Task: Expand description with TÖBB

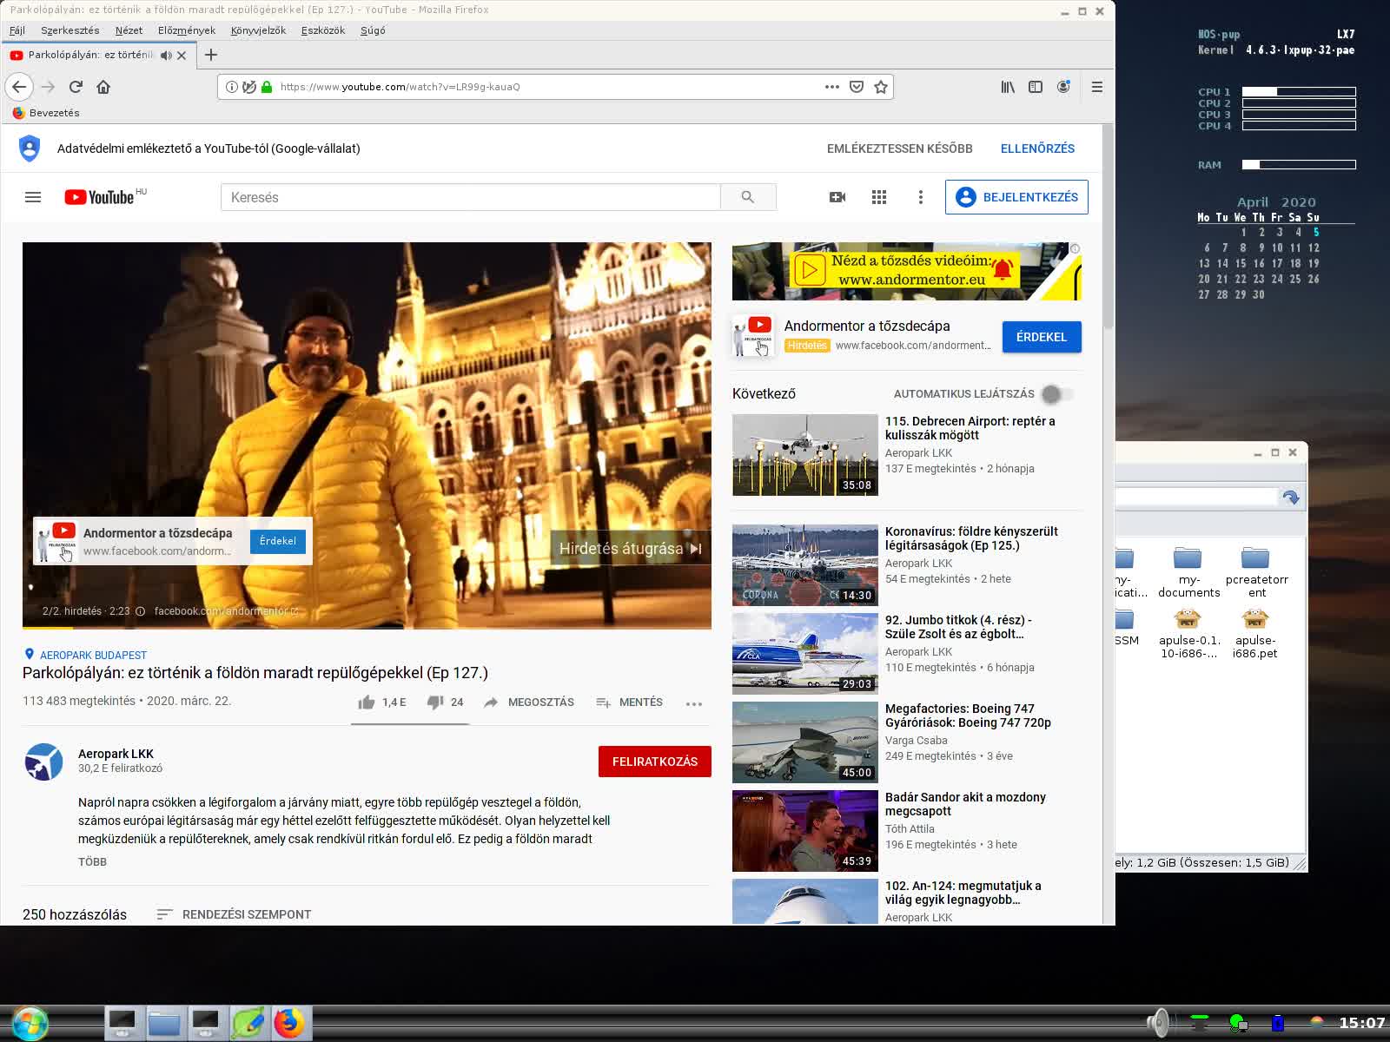Action: [x=92, y=862]
